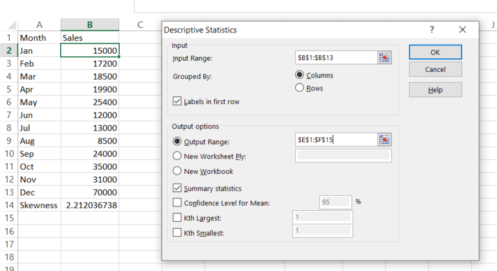Choose the Output Range radio button

177,142
